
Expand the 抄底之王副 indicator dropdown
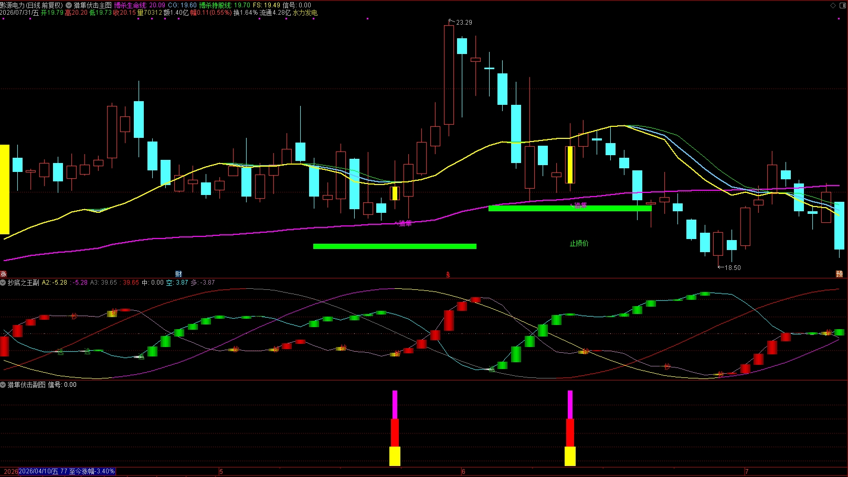point(3,283)
